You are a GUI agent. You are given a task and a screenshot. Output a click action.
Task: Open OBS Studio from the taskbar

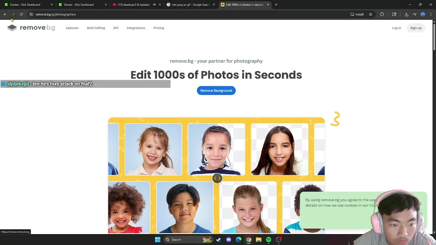[x=279, y=240]
